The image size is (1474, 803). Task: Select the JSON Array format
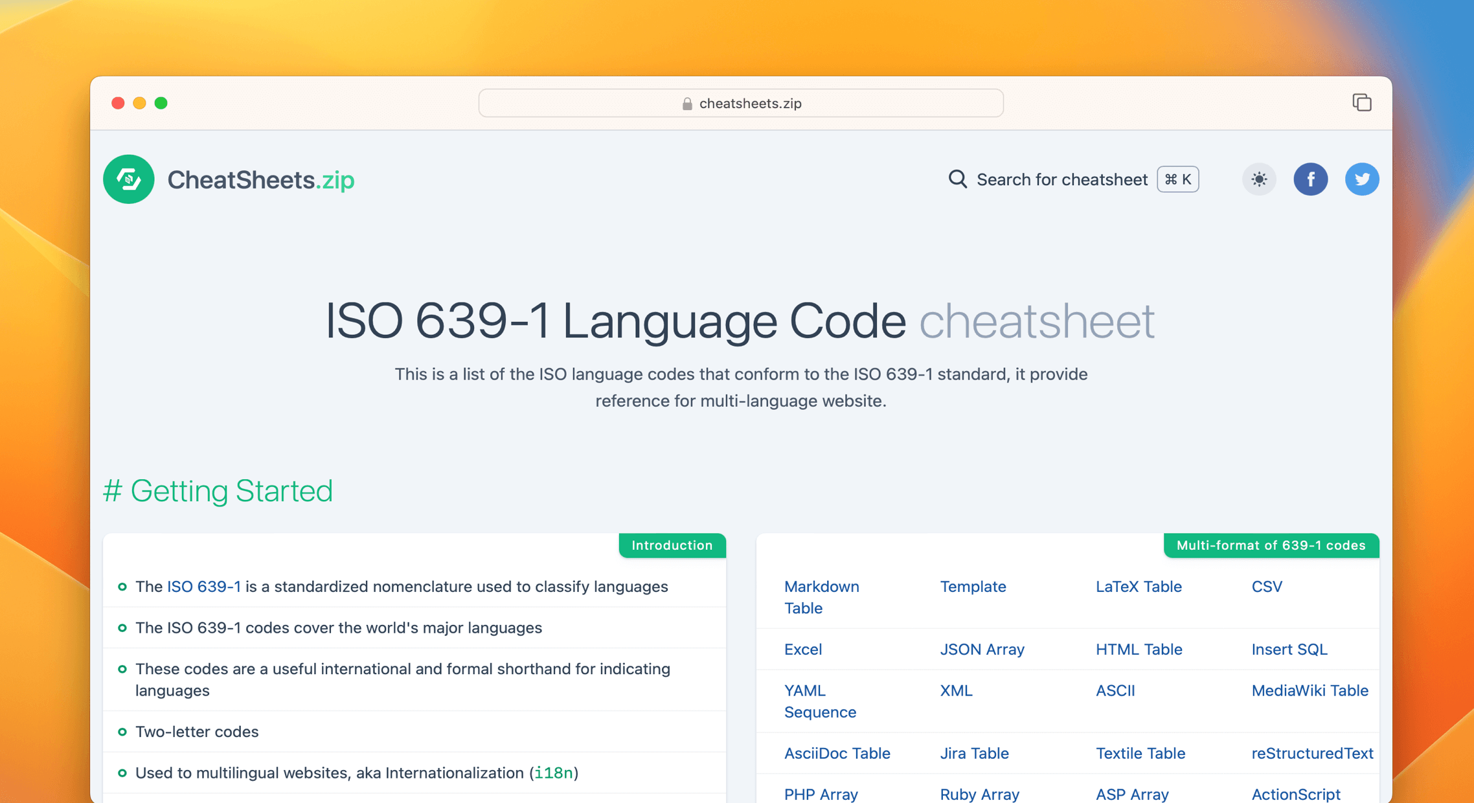point(982,649)
